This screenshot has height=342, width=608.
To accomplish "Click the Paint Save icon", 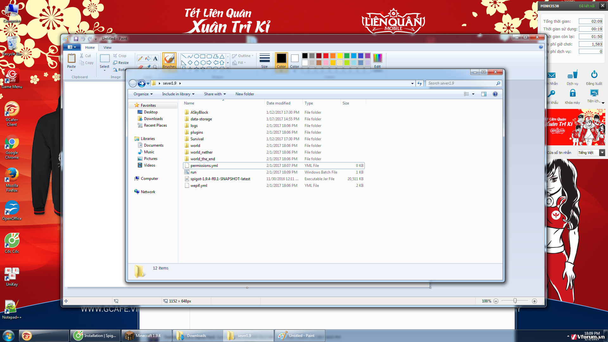I will 76,39.
